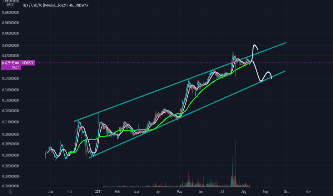Click the 2021 label on time axis
This screenshot has height=196, width=333.
(x=98, y=192)
